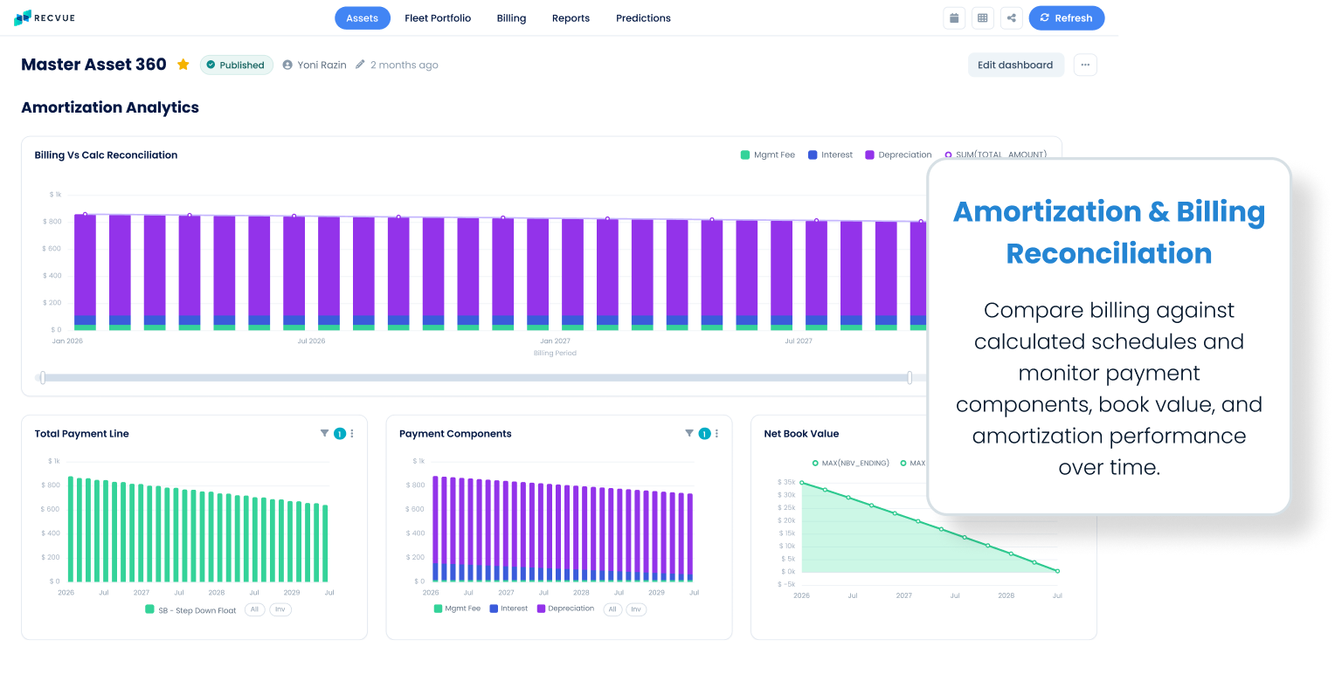This screenshot has height=674, width=1335.
Task: Go to the Billing tab
Action: [x=511, y=17]
